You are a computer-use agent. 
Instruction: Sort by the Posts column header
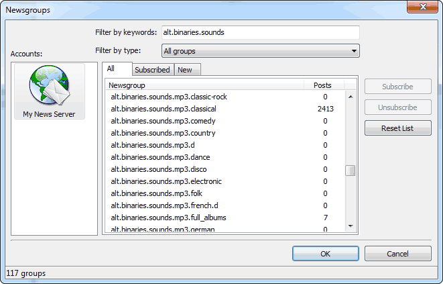pyautogui.click(x=324, y=85)
